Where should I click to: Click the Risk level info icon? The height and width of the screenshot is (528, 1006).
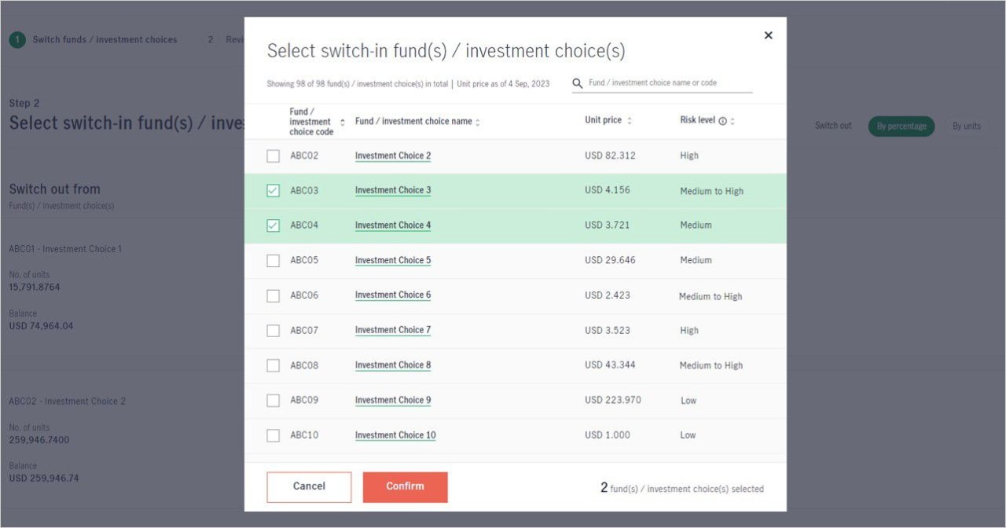pyautogui.click(x=722, y=121)
